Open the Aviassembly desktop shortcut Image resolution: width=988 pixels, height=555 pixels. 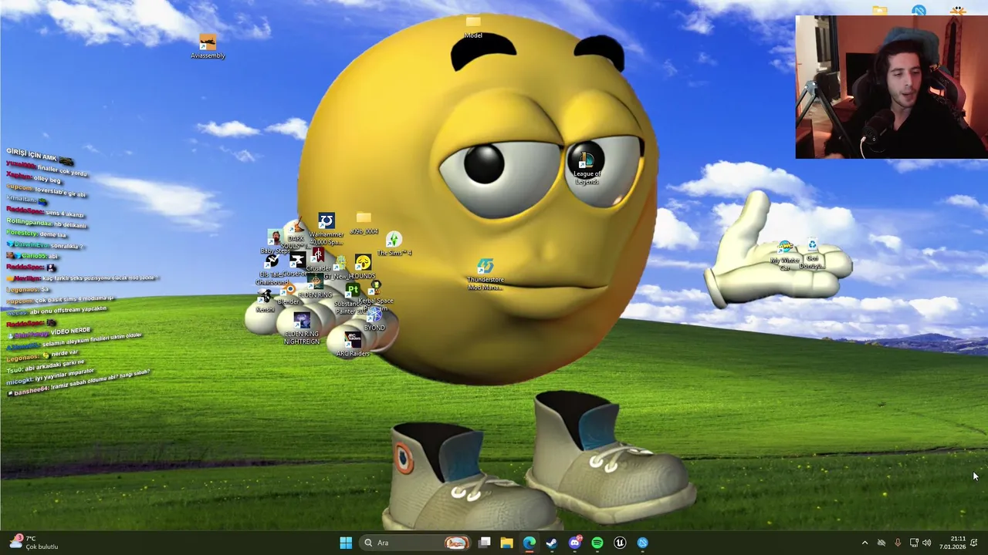pyautogui.click(x=207, y=46)
